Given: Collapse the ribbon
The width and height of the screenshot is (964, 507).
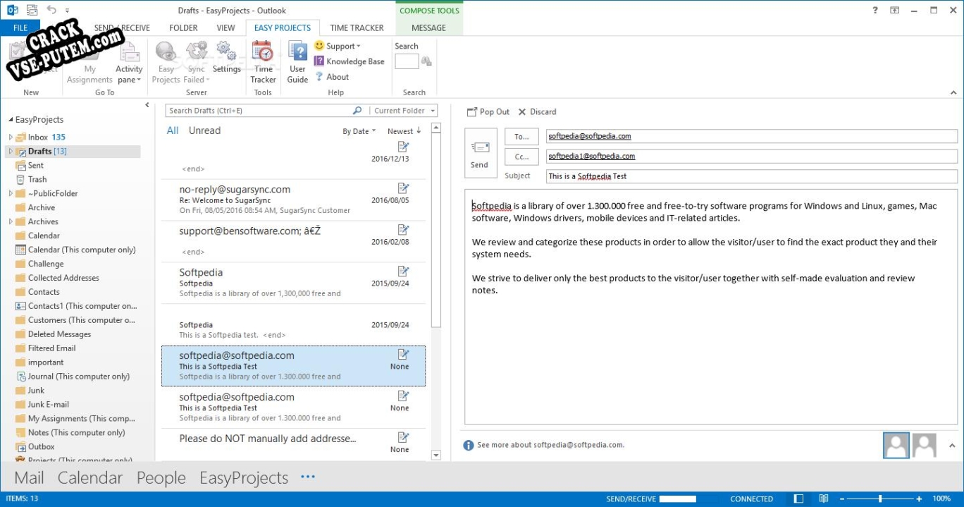Looking at the screenshot, I should [953, 92].
